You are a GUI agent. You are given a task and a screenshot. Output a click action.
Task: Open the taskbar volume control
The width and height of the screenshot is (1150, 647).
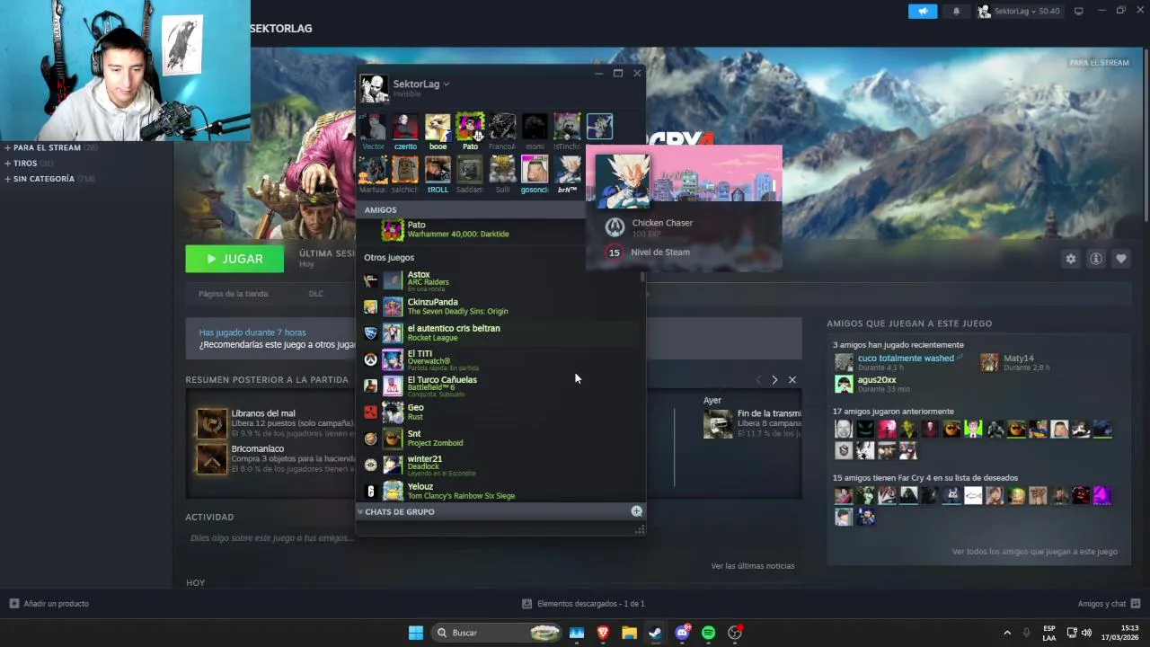pyautogui.click(x=1086, y=633)
